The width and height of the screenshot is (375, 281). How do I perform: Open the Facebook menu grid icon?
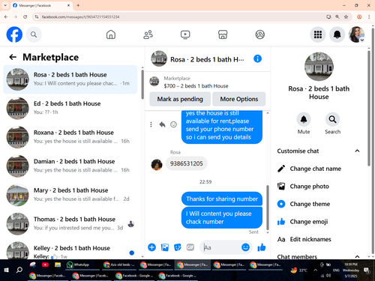pyautogui.click(x=318, y=34)
